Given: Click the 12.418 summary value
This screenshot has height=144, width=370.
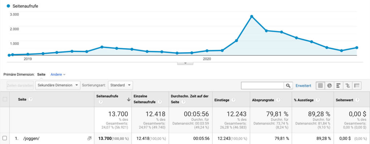Looking at the screenshot, I should 155,114.
